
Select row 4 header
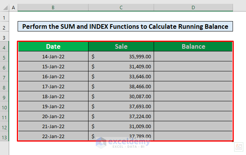point(4,47)
